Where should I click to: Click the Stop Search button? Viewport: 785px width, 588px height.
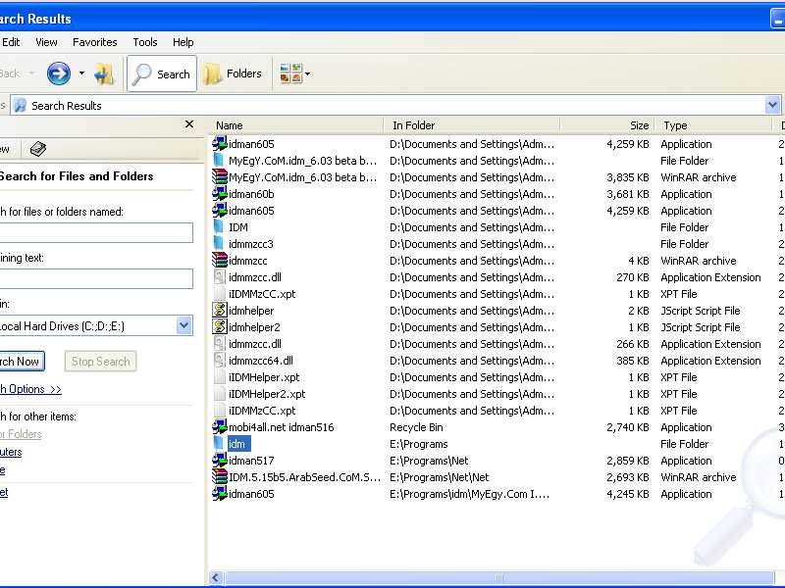pyautogui.click(x=101, y=362)
